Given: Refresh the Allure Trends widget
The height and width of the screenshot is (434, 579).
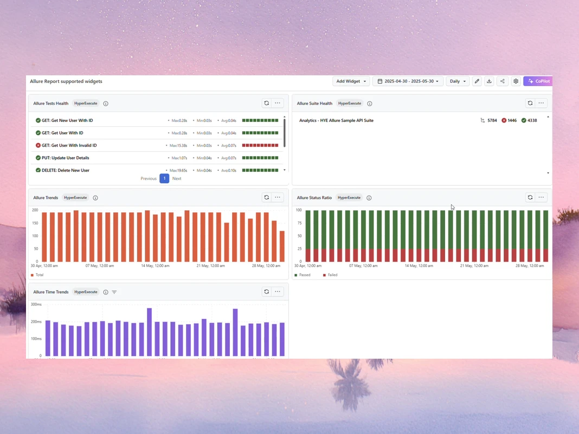Looking at the screenshot, I should click(x=267, y=197).
